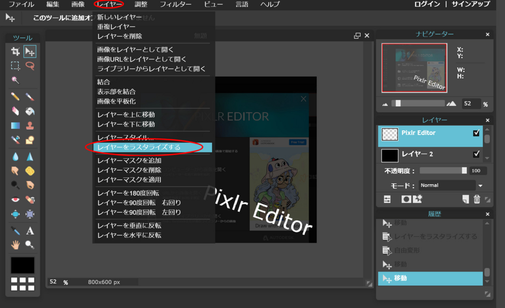Select the Smudge finger tool

click(x=15, y=171)
